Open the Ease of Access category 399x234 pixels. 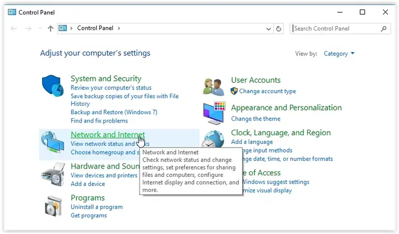(x=262, y=172)
